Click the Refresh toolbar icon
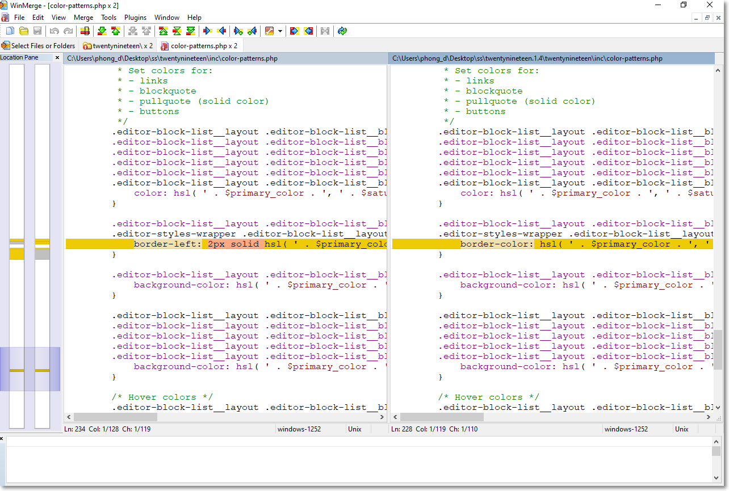 [x=342, y=31]
